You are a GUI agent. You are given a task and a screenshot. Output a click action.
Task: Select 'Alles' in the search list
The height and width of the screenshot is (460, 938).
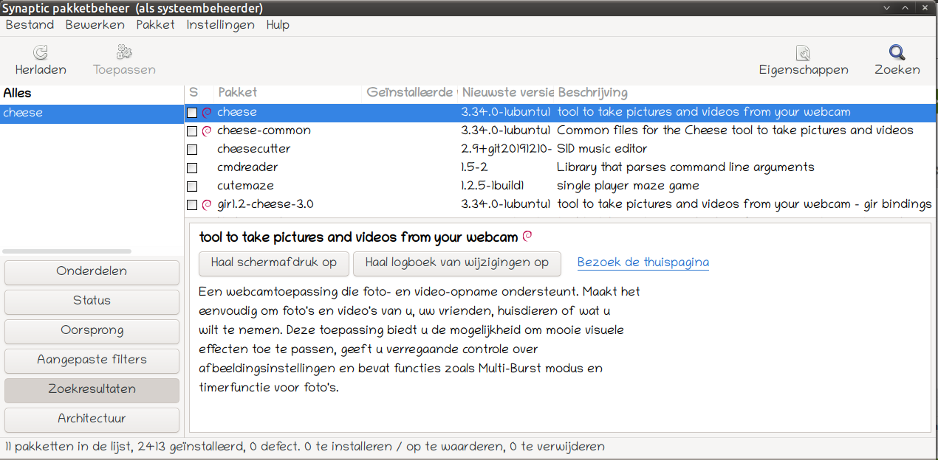coord(92,94)
